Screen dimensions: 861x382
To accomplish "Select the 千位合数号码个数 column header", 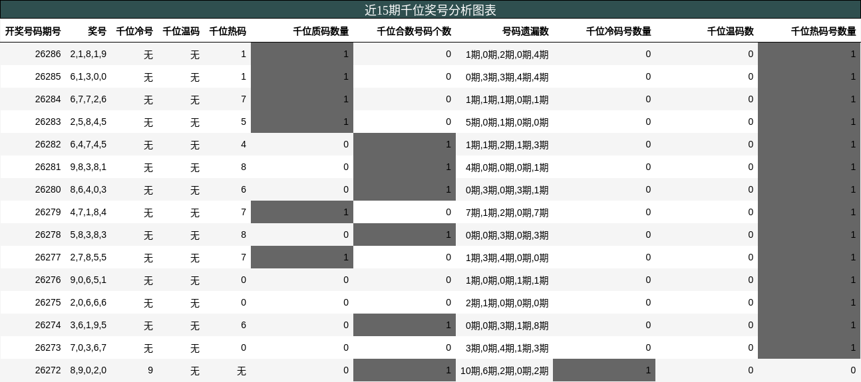I will [x=414, y=31].
